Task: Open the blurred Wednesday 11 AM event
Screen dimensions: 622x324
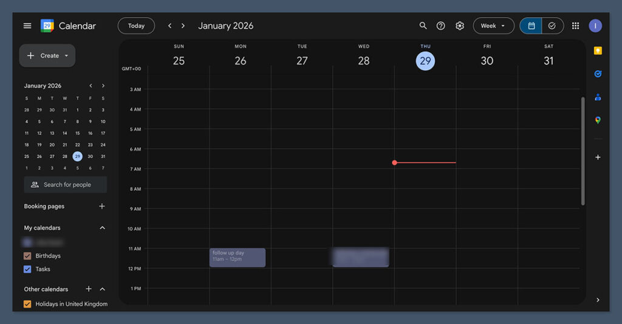Action: pyautogui.click(x=361, y=257)
